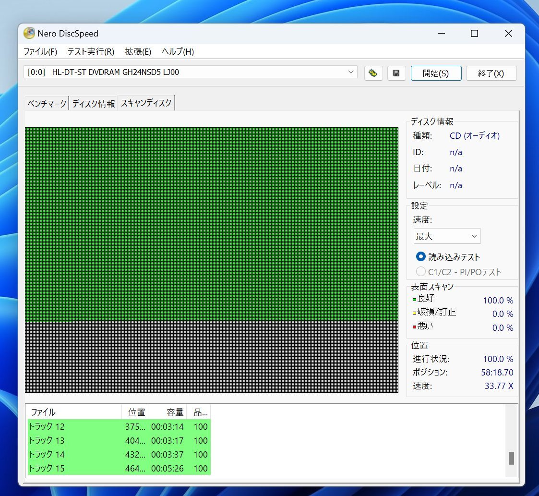
Task: Open the HL-DT-ST DVDRAM drive dropdown
Action: coord(191,72)
